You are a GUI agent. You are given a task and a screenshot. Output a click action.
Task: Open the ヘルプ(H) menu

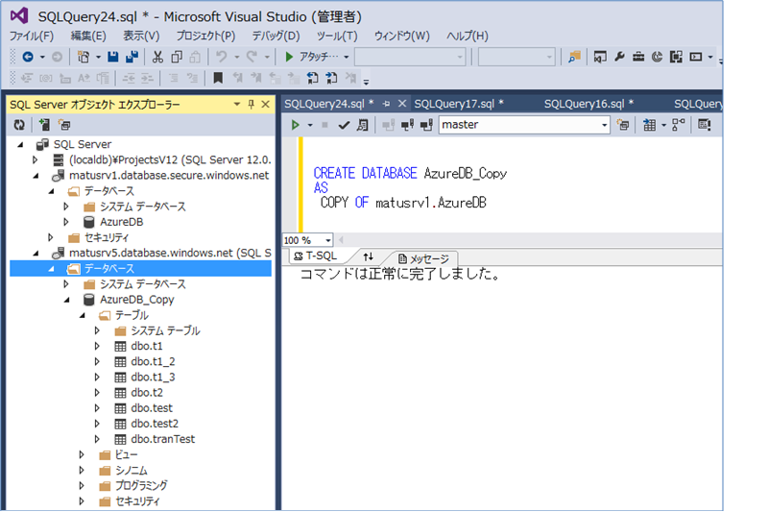point(468,37)
